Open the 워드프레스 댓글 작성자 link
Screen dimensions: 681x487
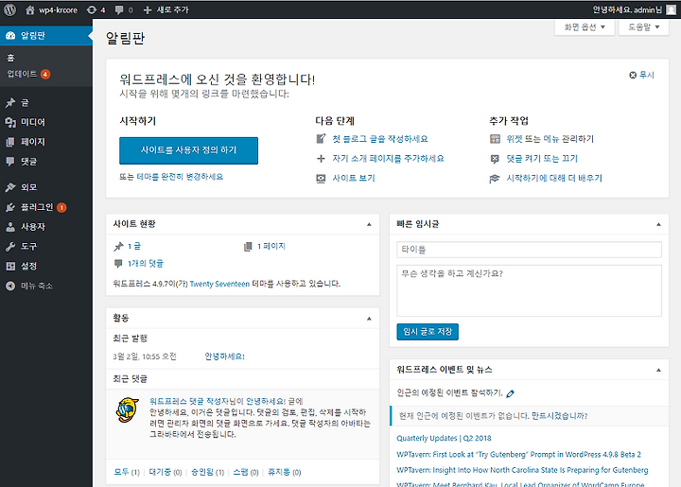(189, 402)
